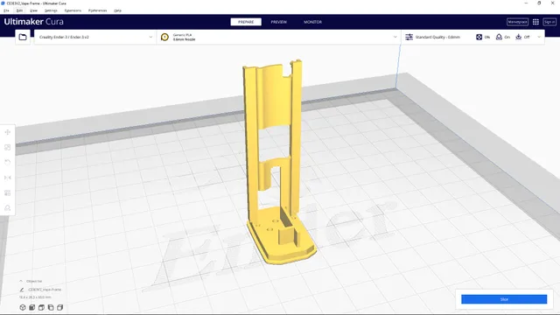Select the Move tool in left toolbar
The height and width of the screenshot is (315, 560).
(8, 132)
